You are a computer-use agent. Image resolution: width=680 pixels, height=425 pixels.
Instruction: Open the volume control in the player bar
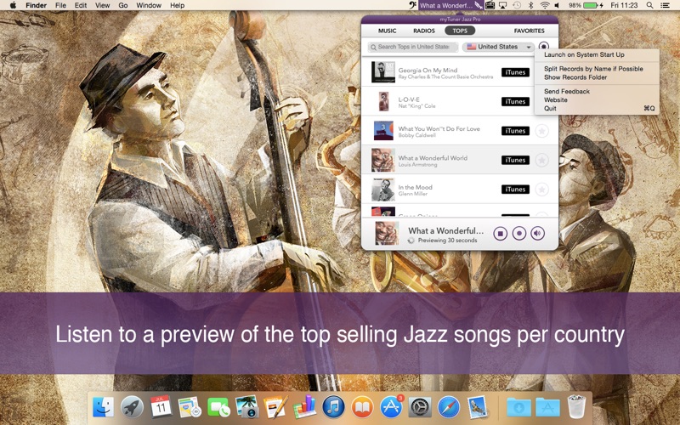point(538,234)
